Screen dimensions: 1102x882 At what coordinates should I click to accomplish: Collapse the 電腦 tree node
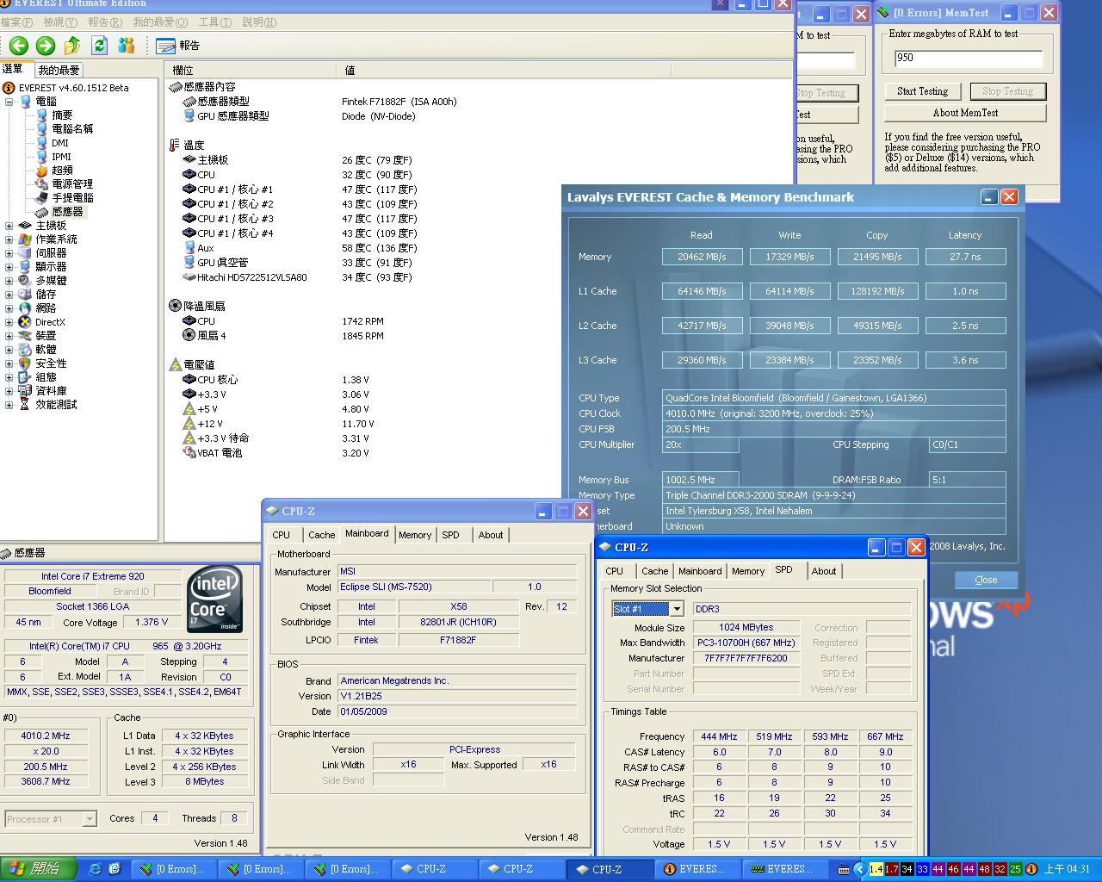tap(9, 102)
